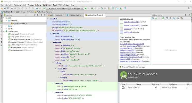Image resolution: width=192 pixels, height=103 pixels.
Task: Expand the java folder node
Action: click(6, 26)
